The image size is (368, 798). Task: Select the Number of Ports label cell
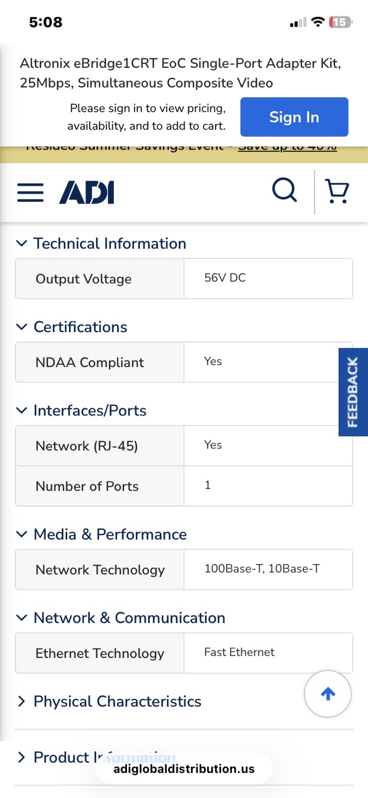tap(100, 486)
